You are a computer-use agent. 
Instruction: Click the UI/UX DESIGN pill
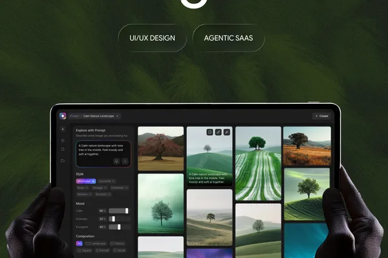(152, 38)
